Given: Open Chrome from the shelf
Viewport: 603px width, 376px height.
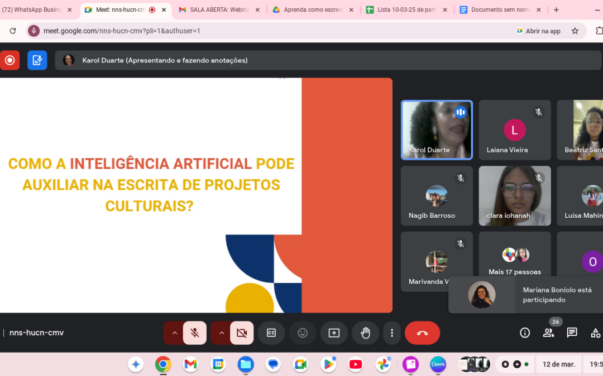Looking at the screenshot, I should [163, 364].
